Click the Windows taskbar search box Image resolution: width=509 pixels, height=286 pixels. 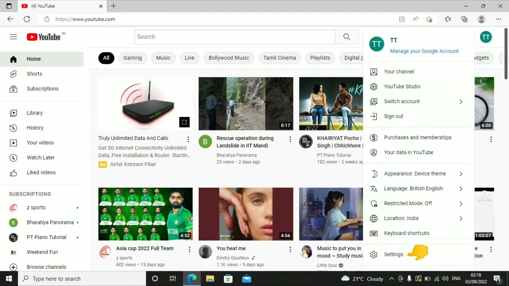pos(82,279)
